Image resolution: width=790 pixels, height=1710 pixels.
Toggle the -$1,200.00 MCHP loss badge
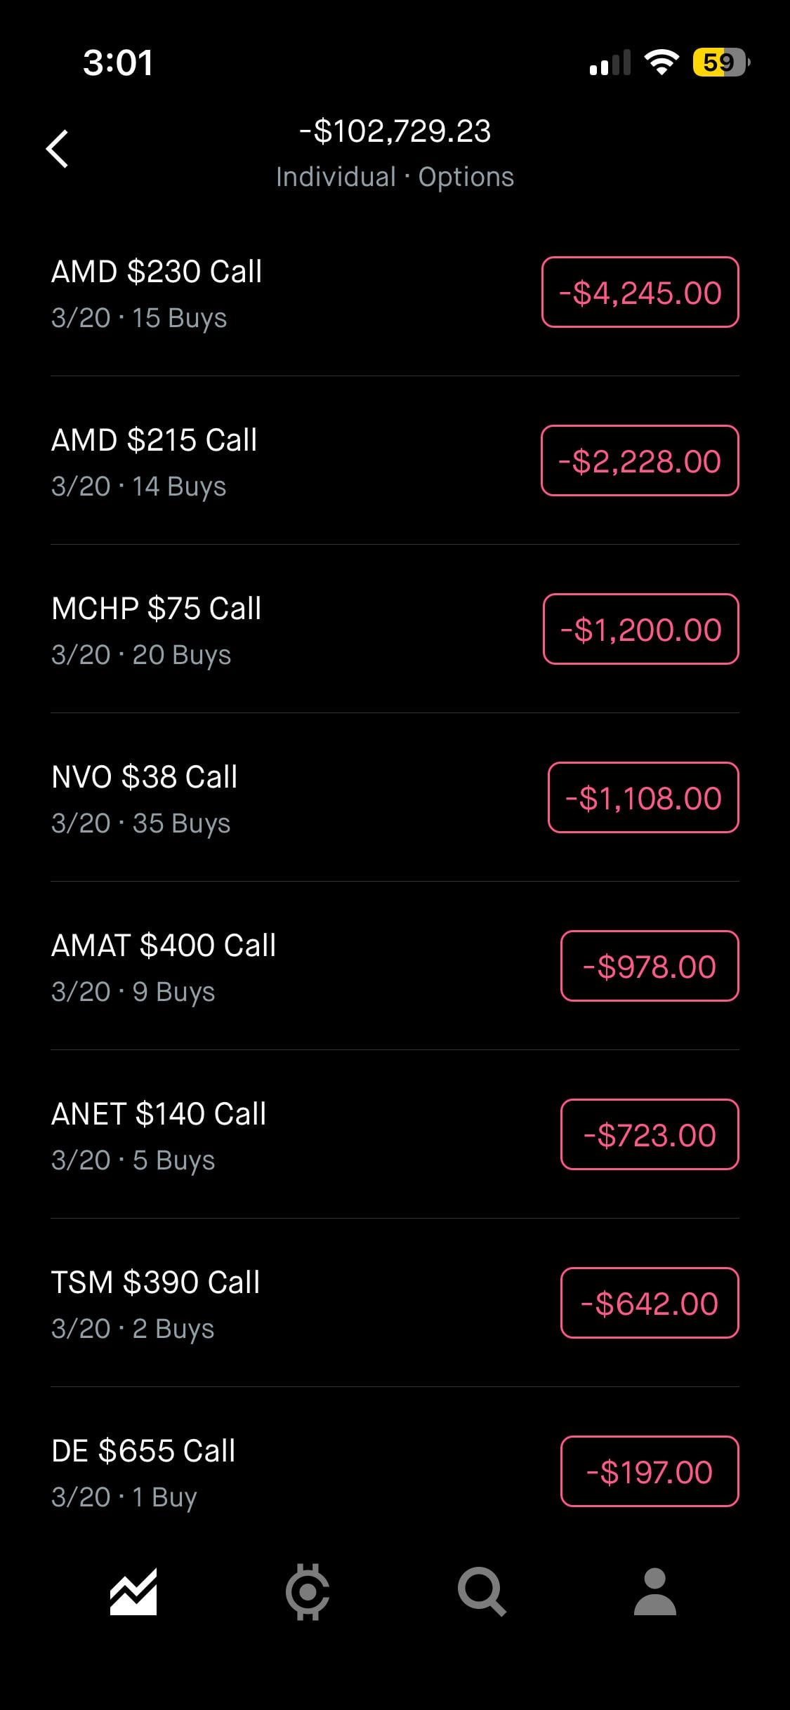coord(640,629)
